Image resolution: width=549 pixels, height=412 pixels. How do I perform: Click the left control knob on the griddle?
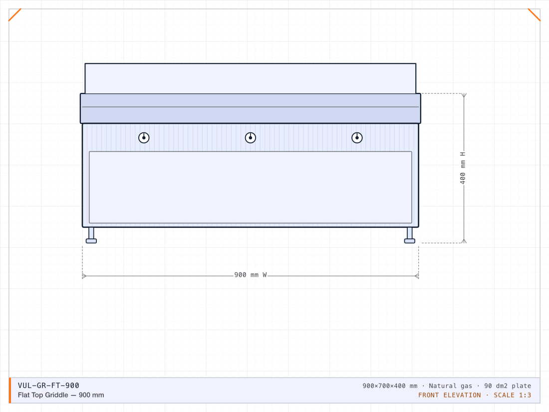tap(144, 138)
